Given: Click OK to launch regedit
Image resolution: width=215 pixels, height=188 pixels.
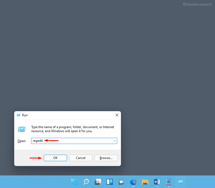Looking at the screenshot, I should (x=55, y=158).
